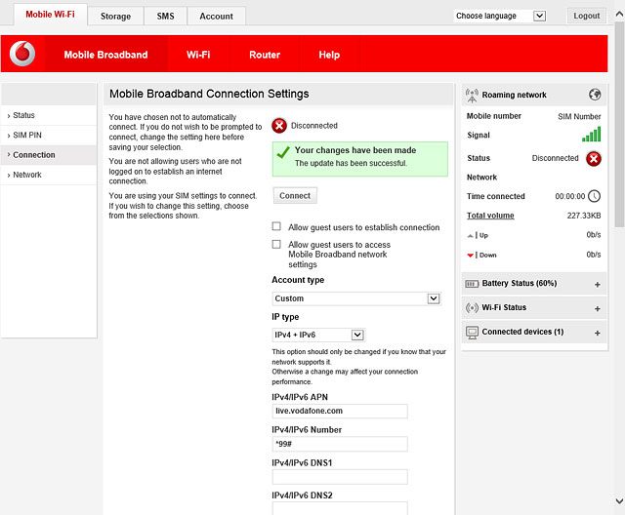This screenshot has width=625, height=515.
Task: Click the Up traffic arrow icon
Action: [471, 236]
